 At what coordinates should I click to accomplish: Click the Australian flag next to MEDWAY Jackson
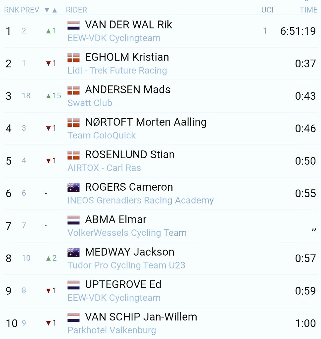pos(73,252)
